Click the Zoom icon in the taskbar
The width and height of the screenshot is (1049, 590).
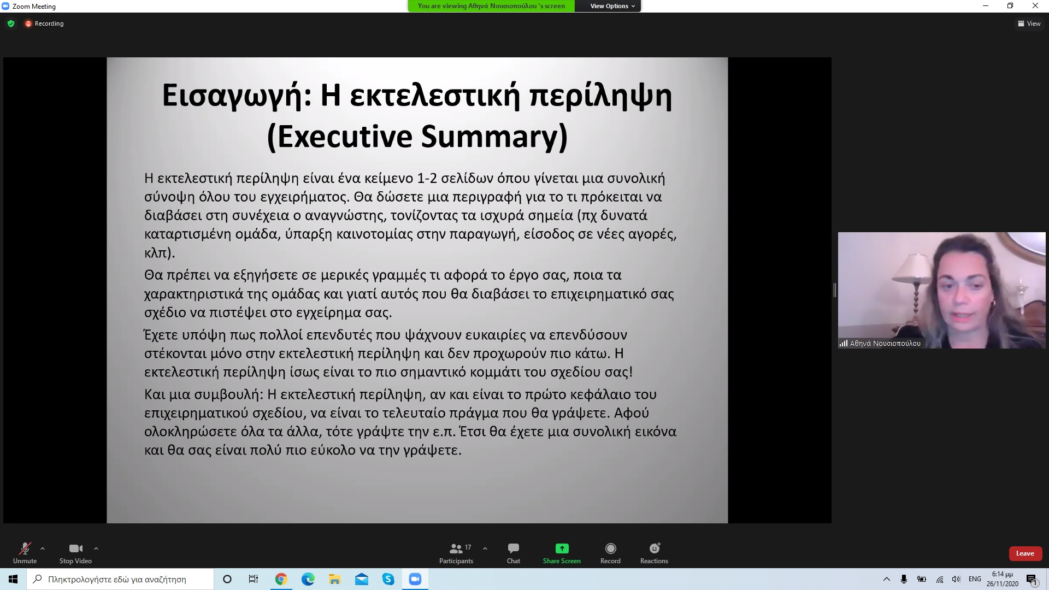coord(415,579)
